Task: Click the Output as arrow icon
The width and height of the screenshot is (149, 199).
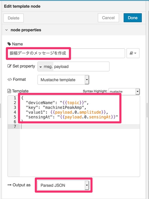Action: click(x=9, y=185)
